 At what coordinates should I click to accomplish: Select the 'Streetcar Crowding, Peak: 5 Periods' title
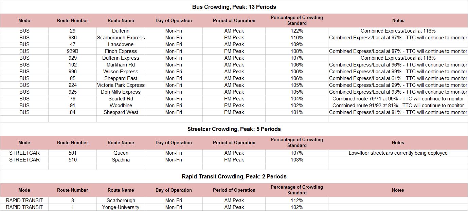pyautogui.click(x=234, y=129)
